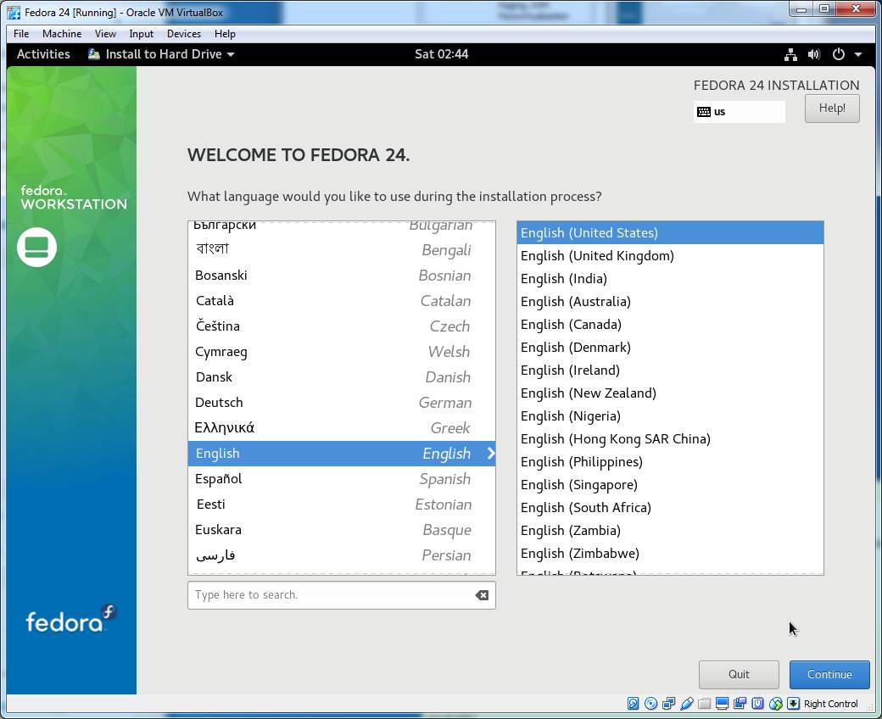Screen dimensions: 882x719
Task: Click the GNOME volume speaker icon
Action: click(x=814, y=54)
